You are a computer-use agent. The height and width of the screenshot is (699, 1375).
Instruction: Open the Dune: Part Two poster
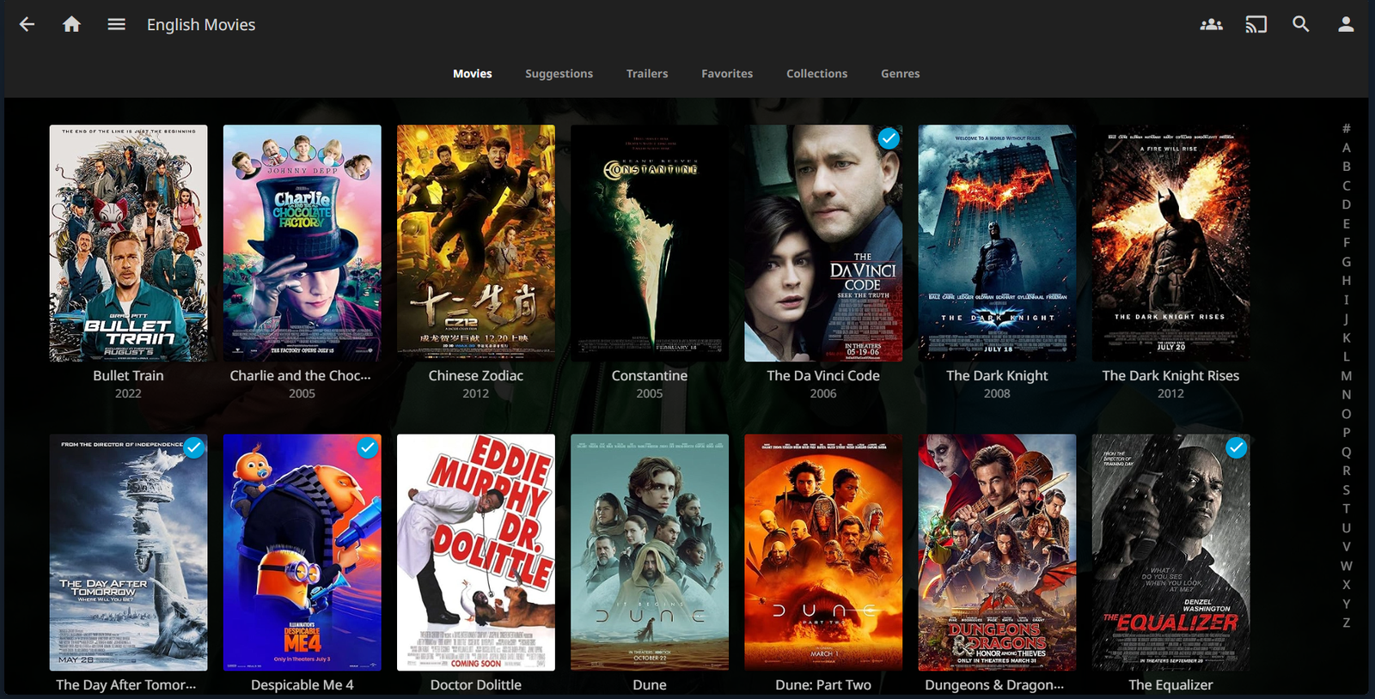[x=823, y=552]
